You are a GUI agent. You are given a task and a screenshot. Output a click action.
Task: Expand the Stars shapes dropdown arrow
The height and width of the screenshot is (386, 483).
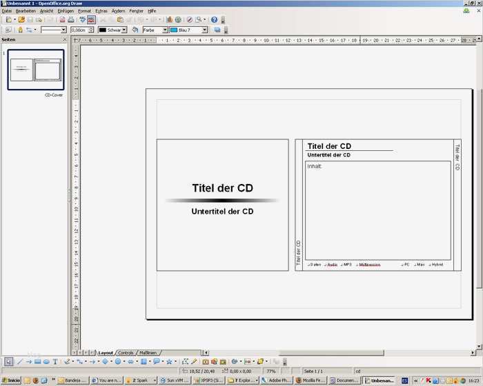[175, 362]
